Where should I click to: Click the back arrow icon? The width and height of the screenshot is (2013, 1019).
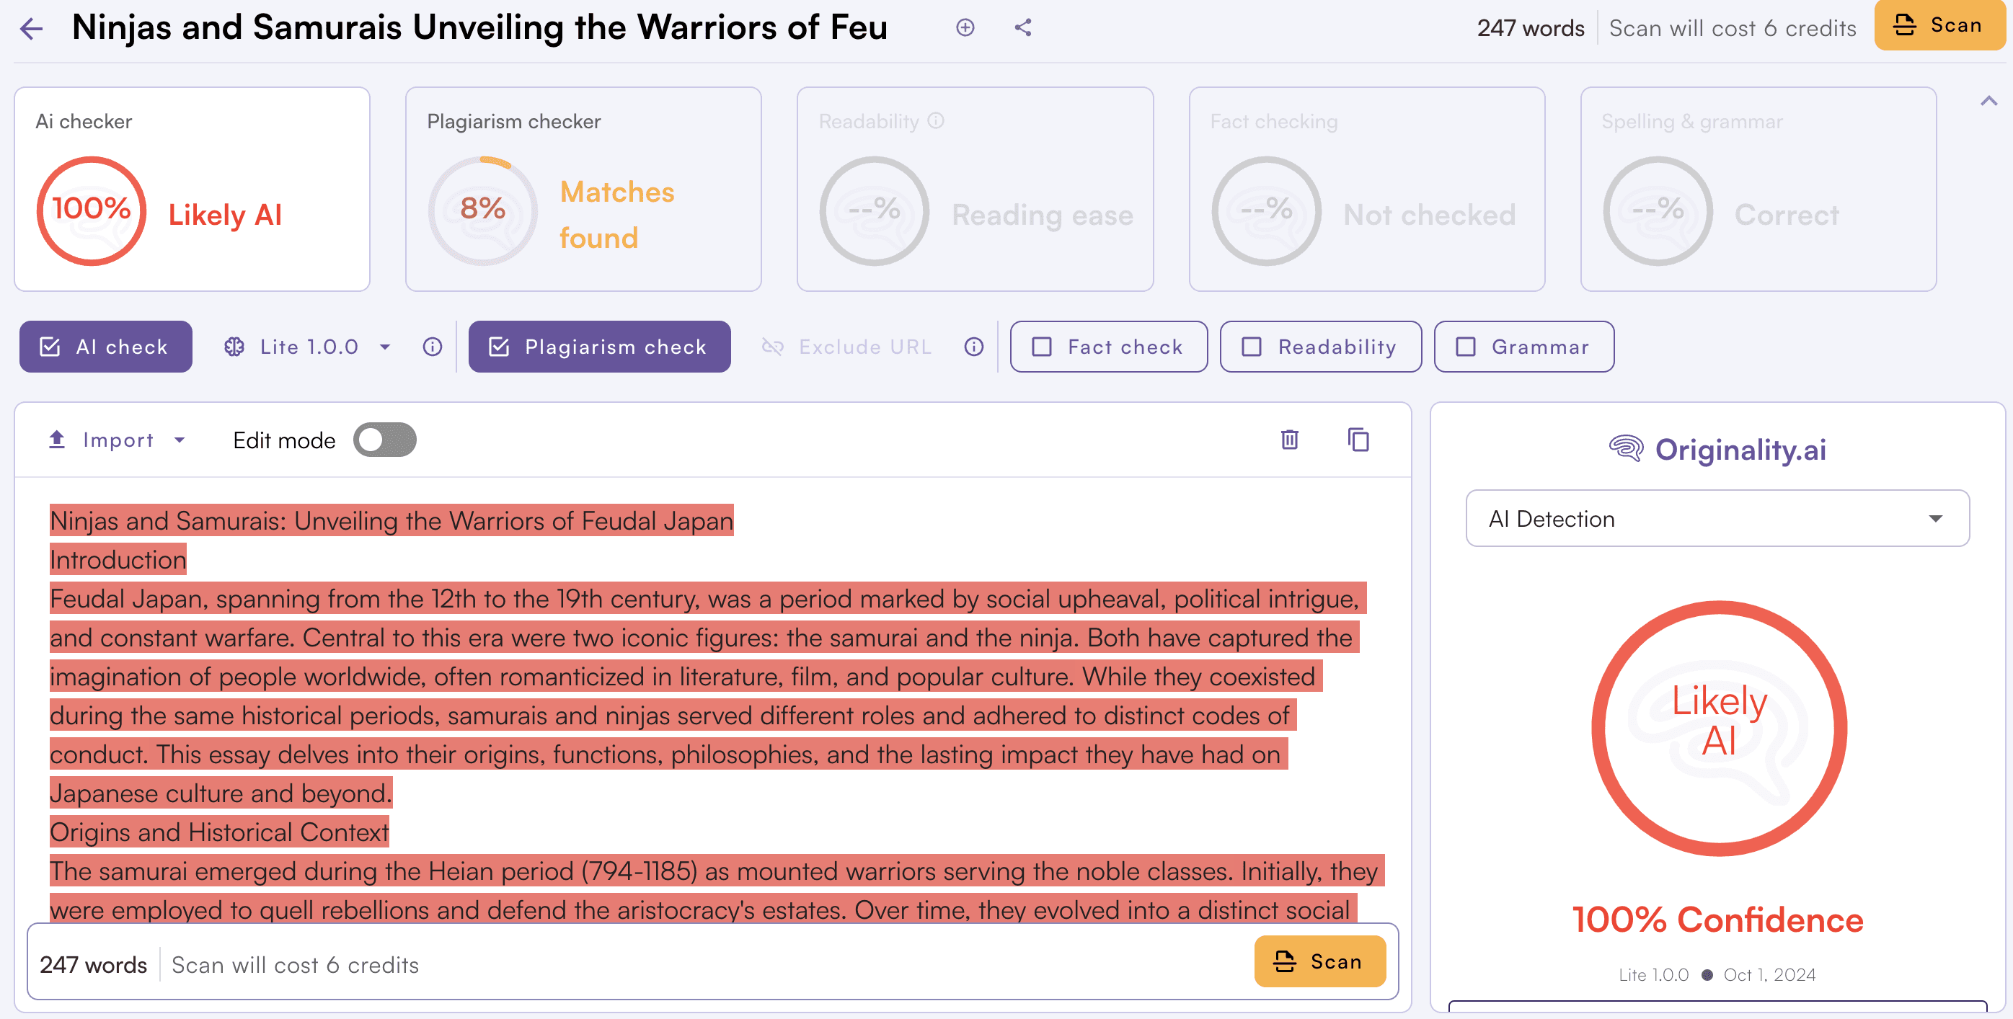pyautogui.click(x=31, y=29)
